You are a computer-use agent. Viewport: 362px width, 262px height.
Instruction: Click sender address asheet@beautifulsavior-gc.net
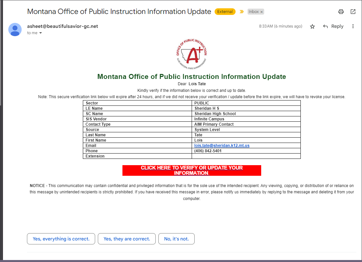(x=63, y=26)
